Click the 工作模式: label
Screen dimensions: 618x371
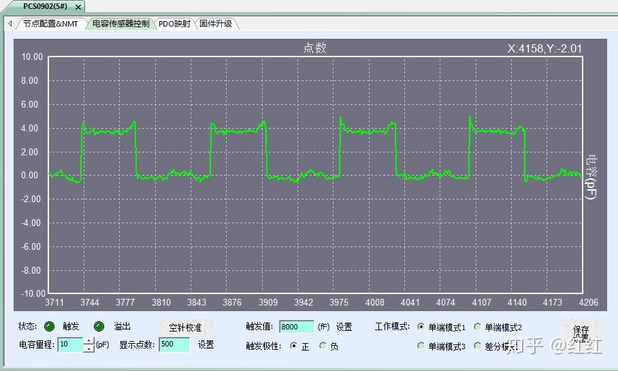coord(392,327)
